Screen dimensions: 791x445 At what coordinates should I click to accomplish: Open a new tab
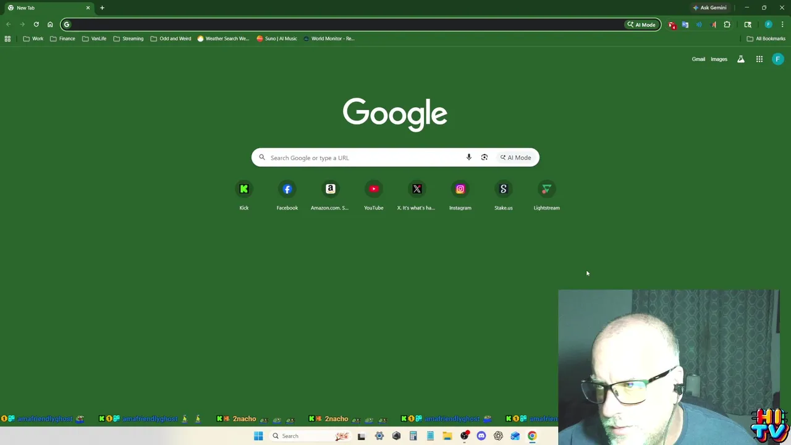(x=102, y=7)
